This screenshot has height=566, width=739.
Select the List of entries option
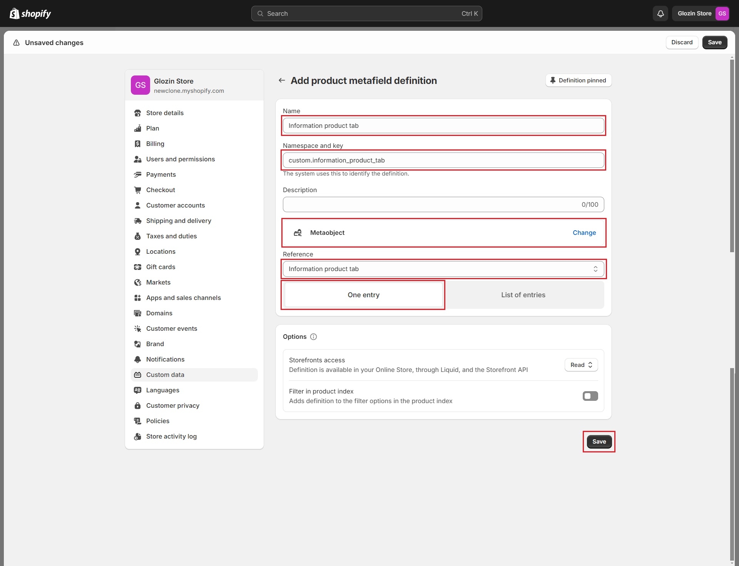pyautogui.click(x=523, y=295)
